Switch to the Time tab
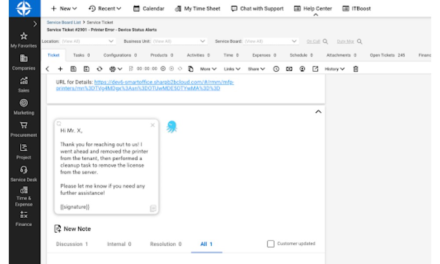The width and height of the screenshot is (440, 264). [231, 55]
